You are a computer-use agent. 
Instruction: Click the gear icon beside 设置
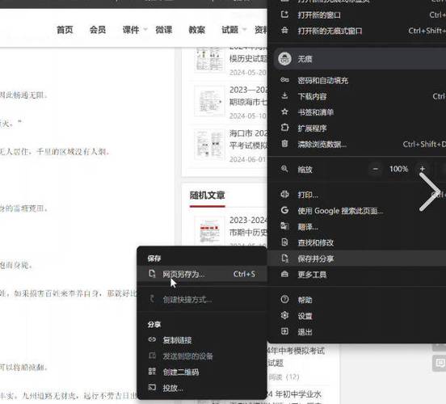click(284, 315)
